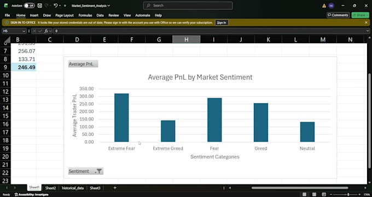Click the Name Box showing H5

tap(12, 31)
